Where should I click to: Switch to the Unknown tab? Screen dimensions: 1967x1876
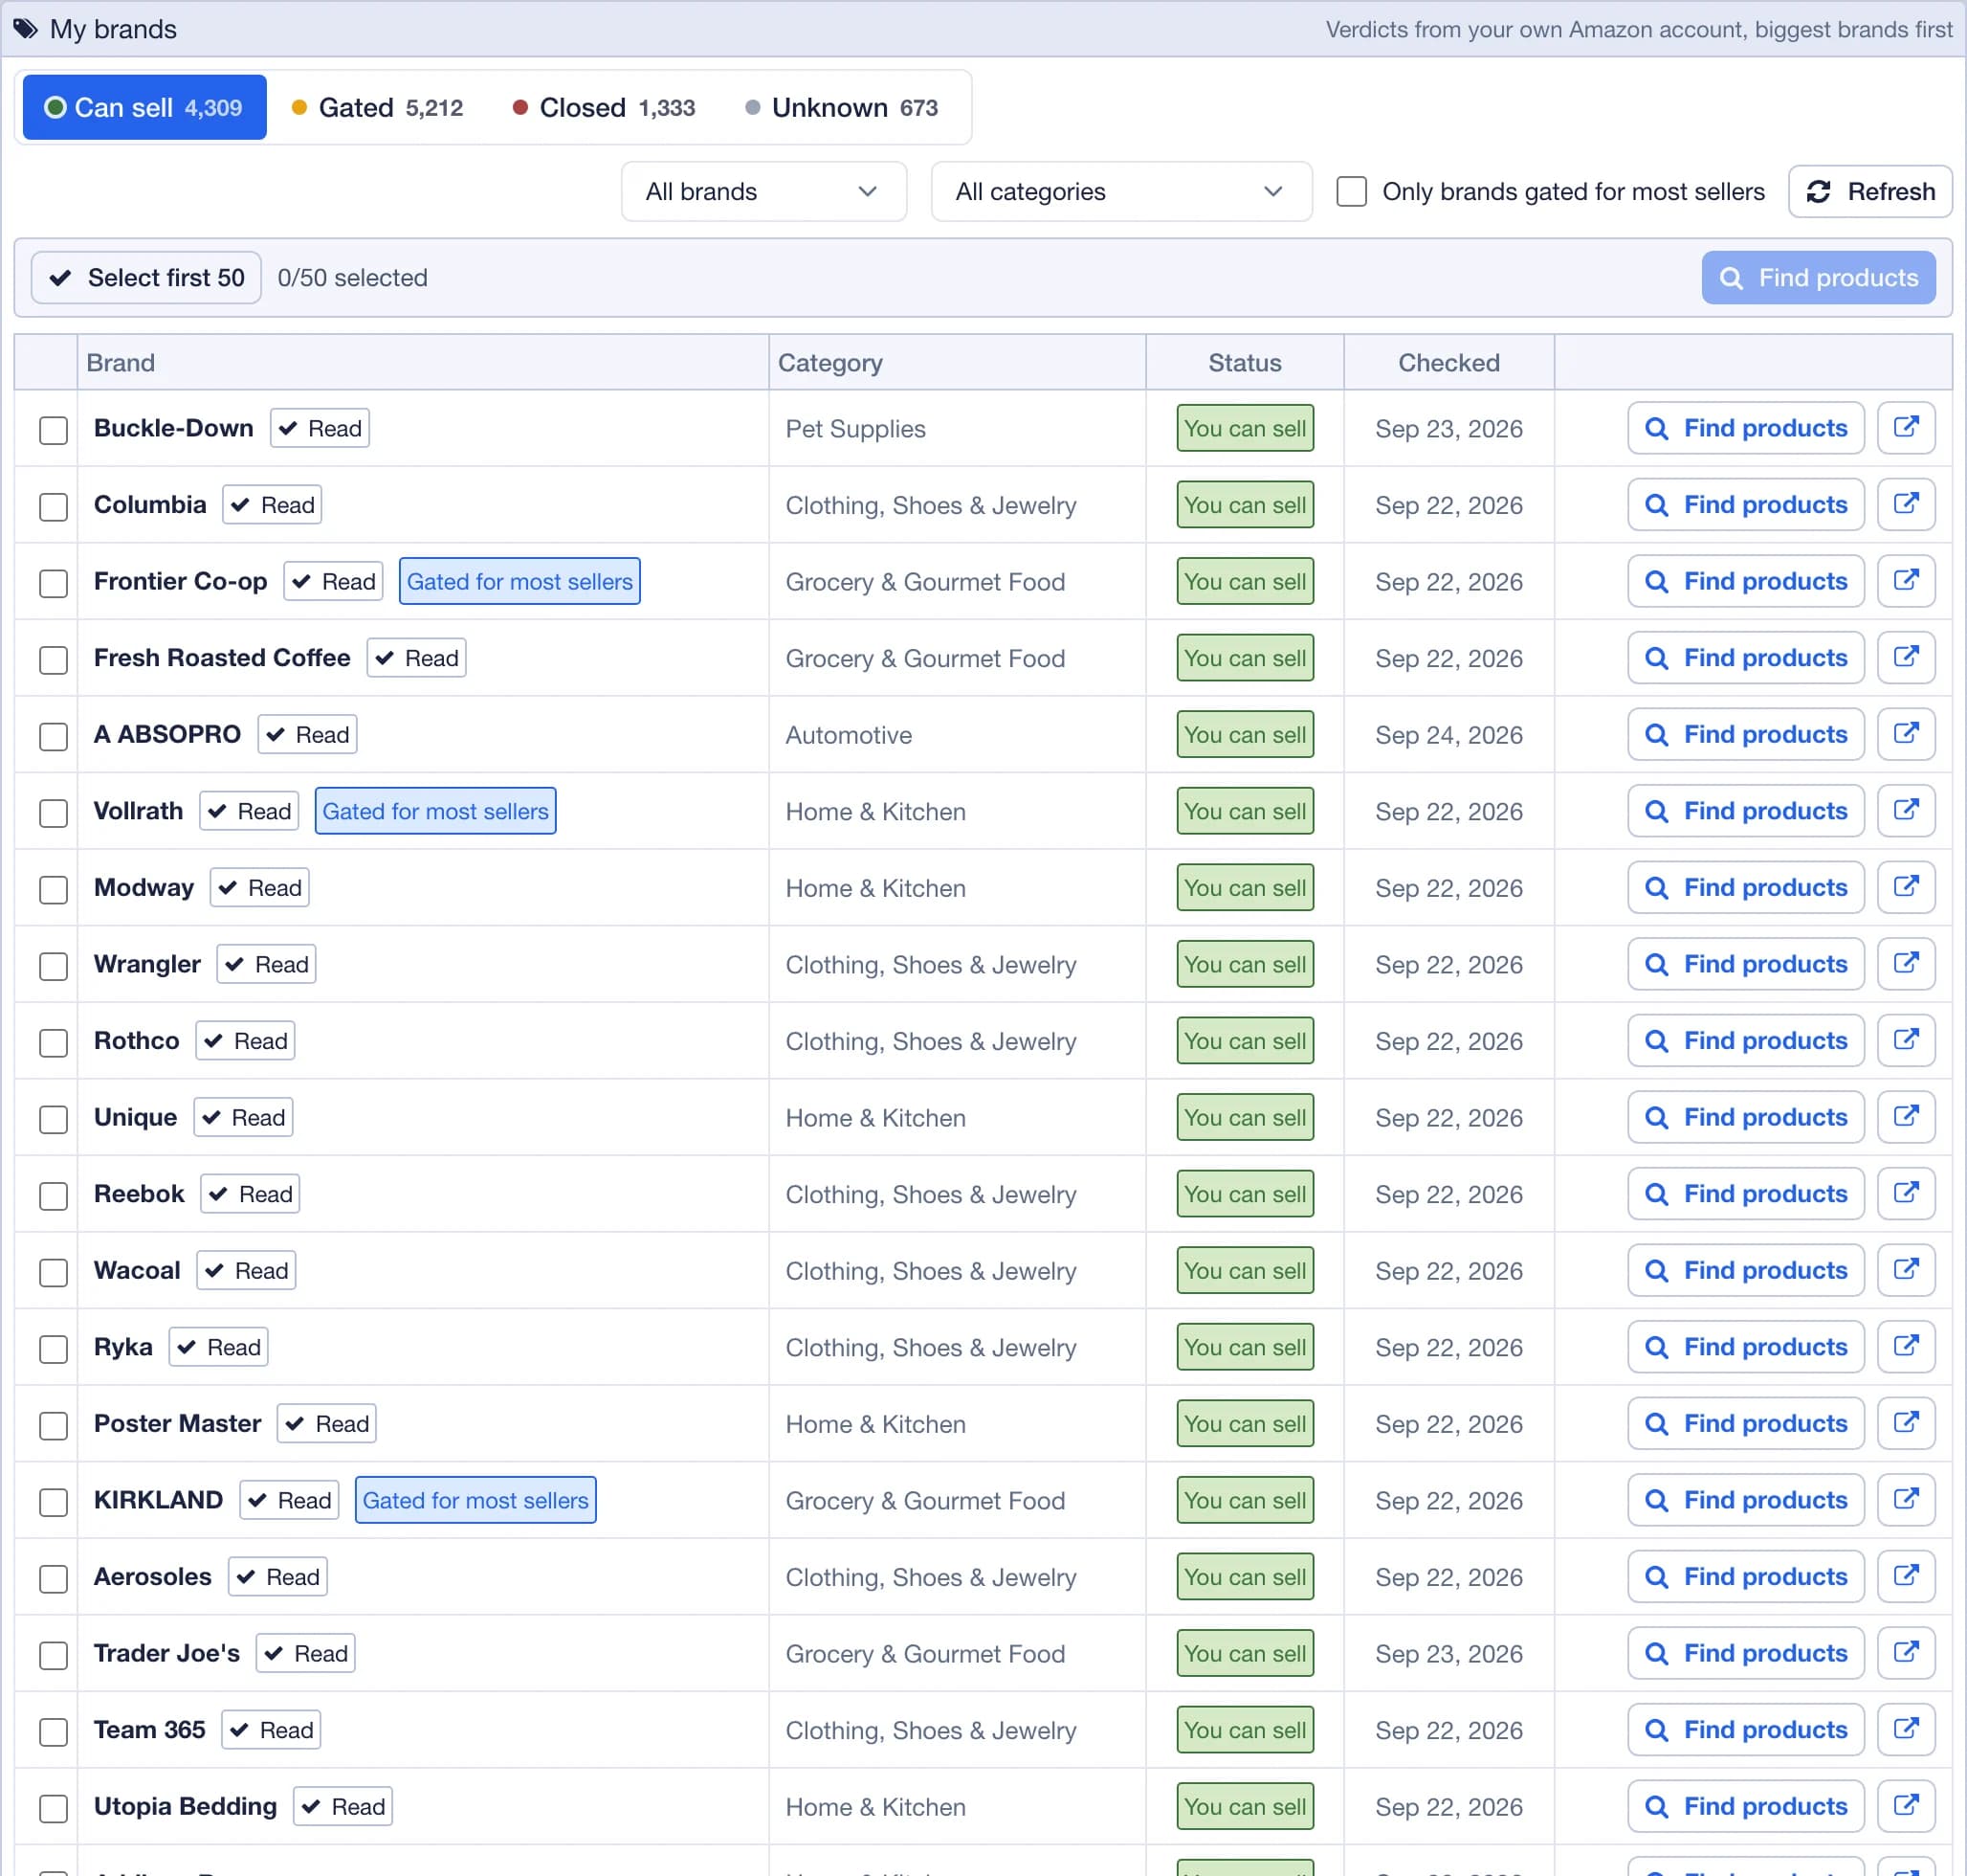click(842, 107)
